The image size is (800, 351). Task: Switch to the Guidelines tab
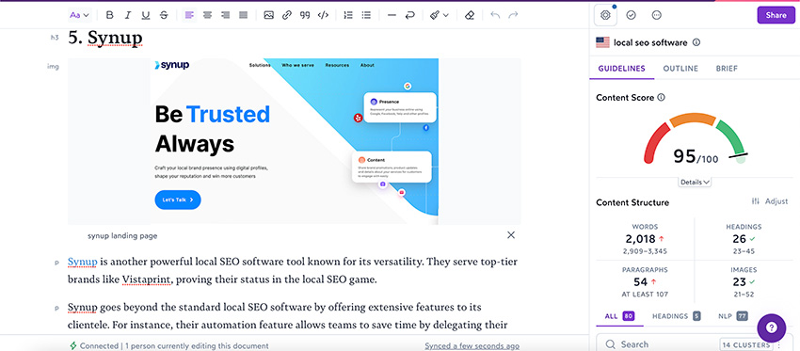click(x=621, y=69)
